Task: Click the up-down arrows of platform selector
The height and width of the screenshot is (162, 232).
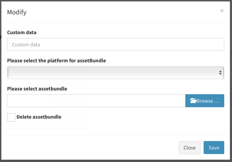Action: (x=220, y=73)
